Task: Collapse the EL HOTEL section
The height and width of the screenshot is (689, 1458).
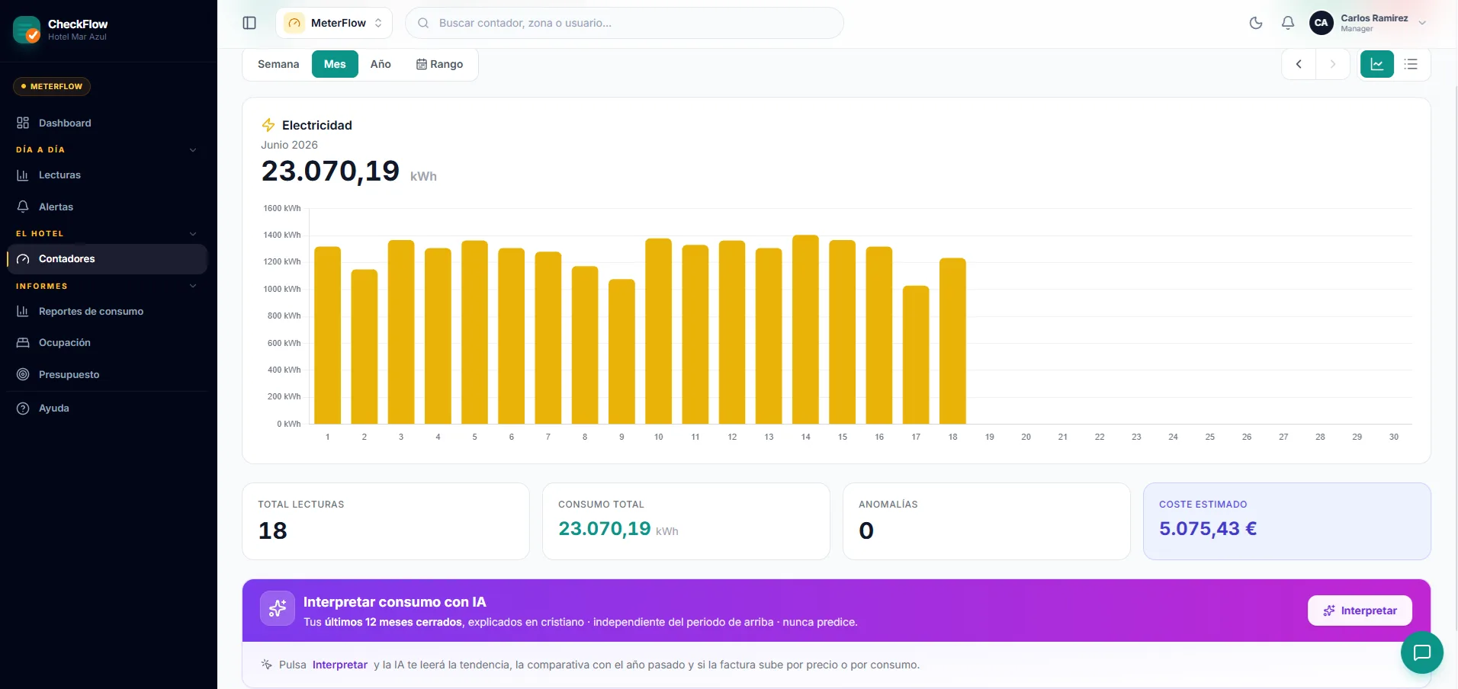Action: [107, 233]
